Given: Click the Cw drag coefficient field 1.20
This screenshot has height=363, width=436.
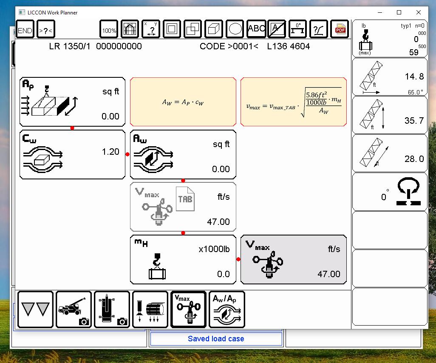Looking at the screenshot, I should coord(72,154).
